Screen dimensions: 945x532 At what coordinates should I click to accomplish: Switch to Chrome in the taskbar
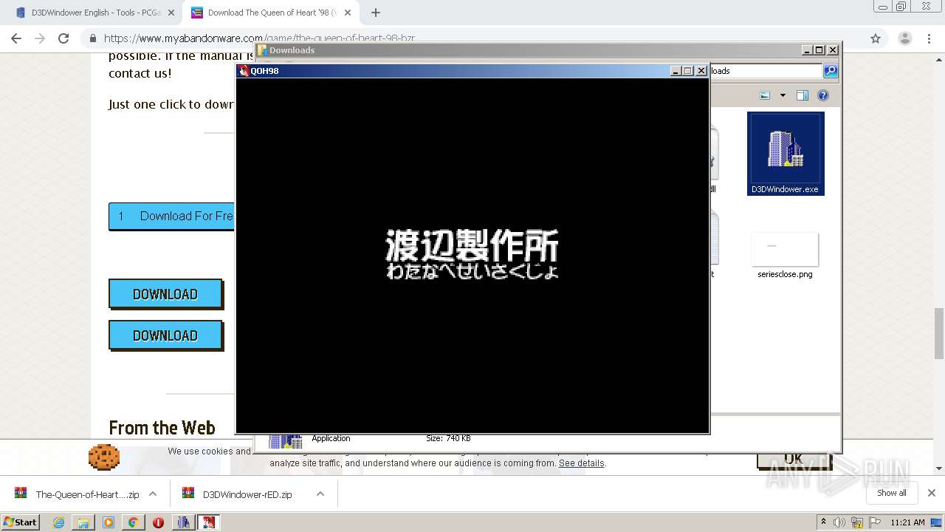(133, 522)
